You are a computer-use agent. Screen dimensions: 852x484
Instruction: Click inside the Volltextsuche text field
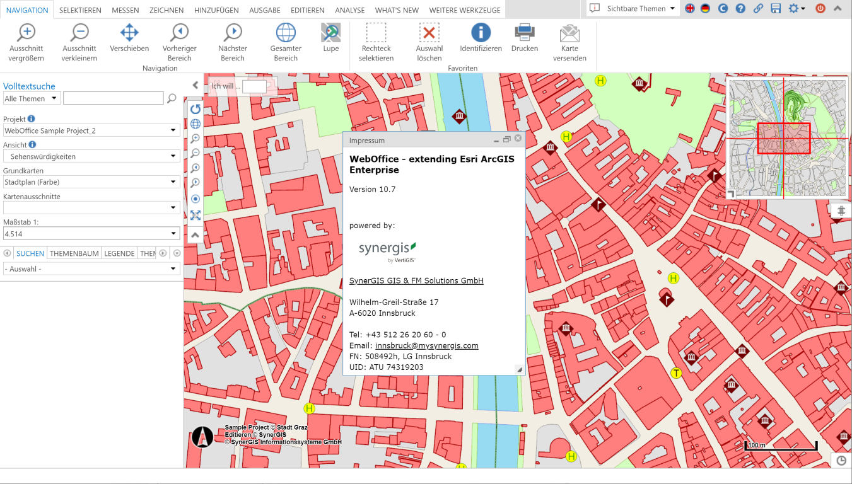pyautogui.click(x=113, y=98)
